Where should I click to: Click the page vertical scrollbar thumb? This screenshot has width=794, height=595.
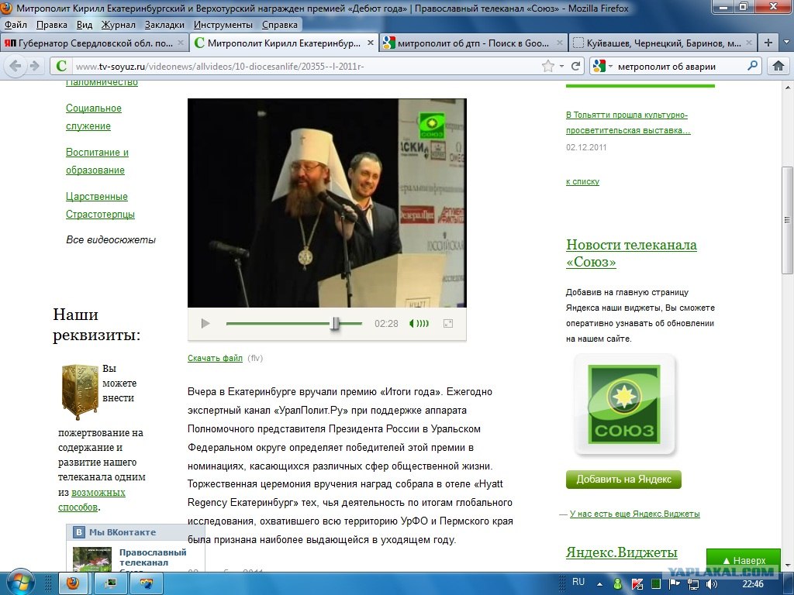pyautogui.click(x=787, y=220)
